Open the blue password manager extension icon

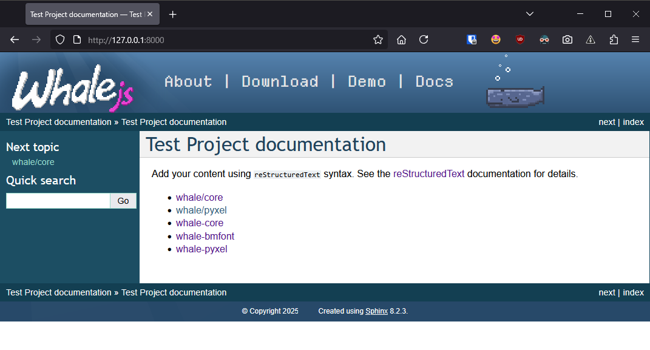click(x=472, y=40)
